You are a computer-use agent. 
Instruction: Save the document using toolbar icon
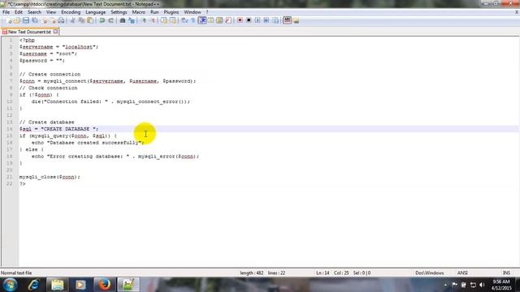click(x=25, y=20)
